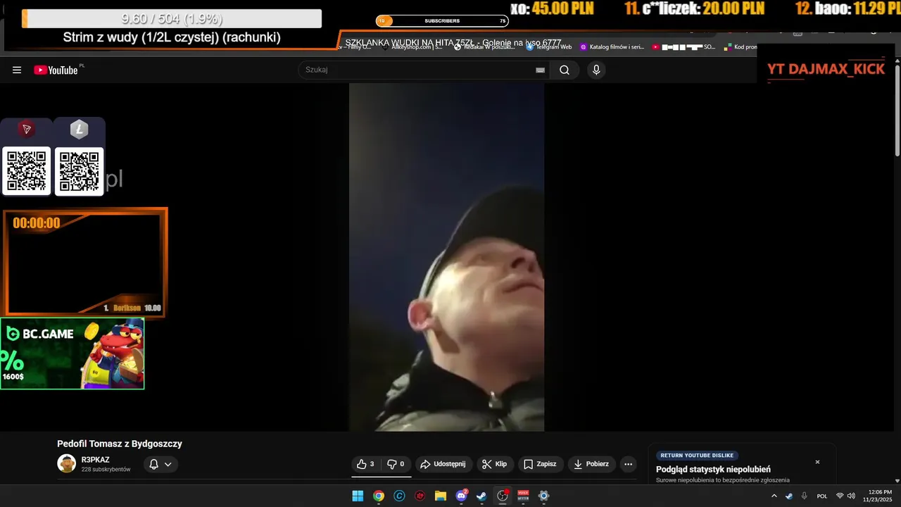Like the video with thumbs up
The height and width of the screenshot is (507, 901).
pos(365,464)
